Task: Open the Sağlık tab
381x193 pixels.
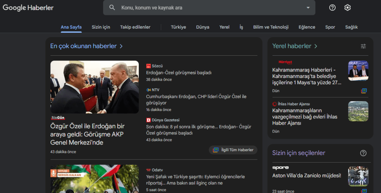Action: (x=351, y=27)
